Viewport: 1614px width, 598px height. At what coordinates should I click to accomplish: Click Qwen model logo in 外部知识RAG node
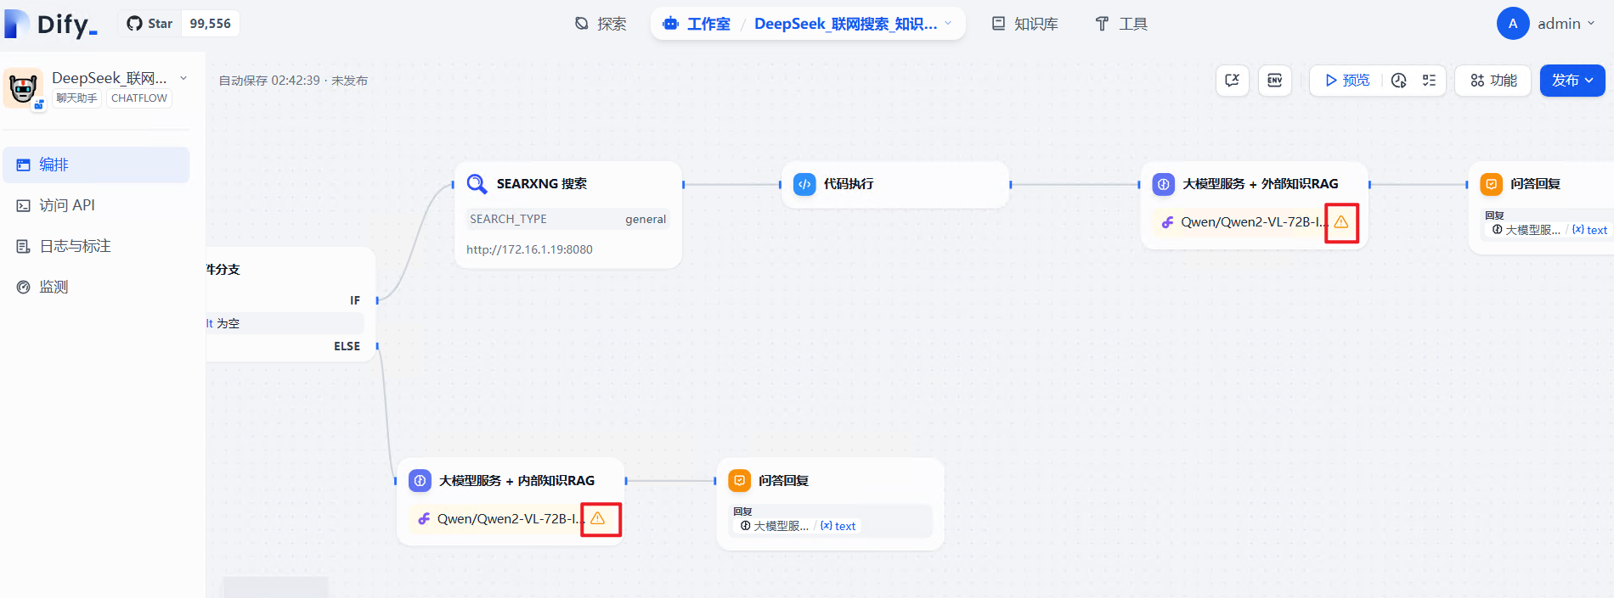(x=1168, y=222)
